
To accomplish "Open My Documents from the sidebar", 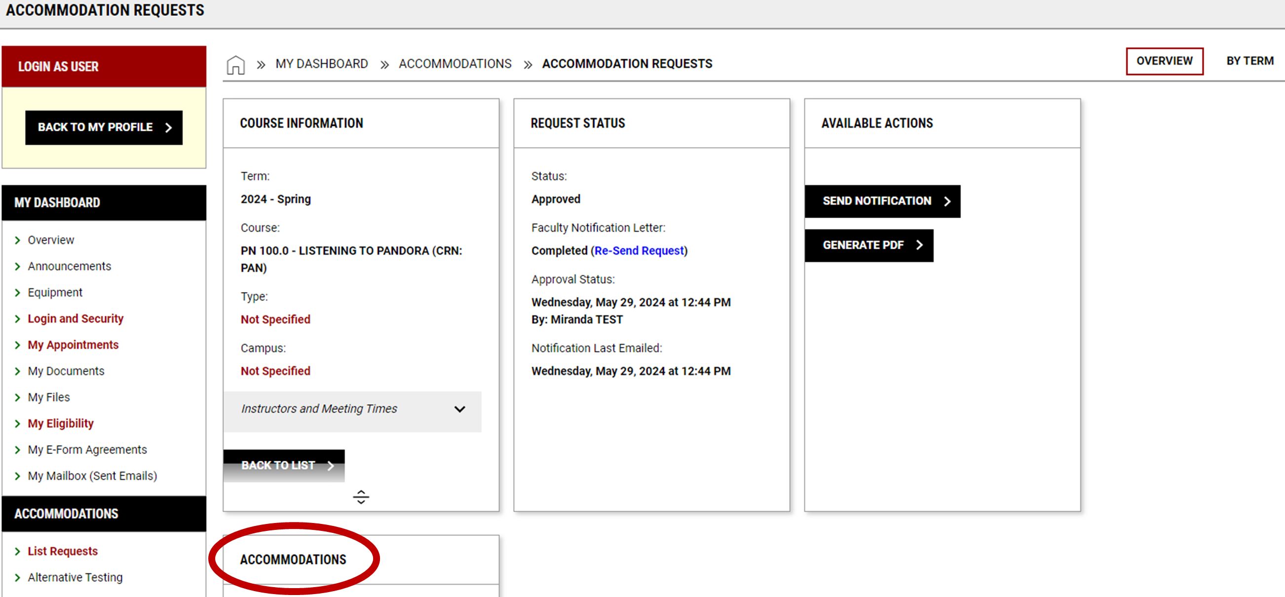I will coord(65,371).
